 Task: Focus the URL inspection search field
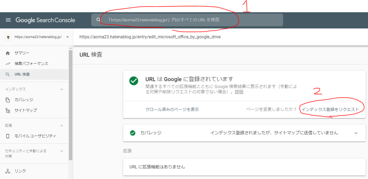tap(187, 20)
